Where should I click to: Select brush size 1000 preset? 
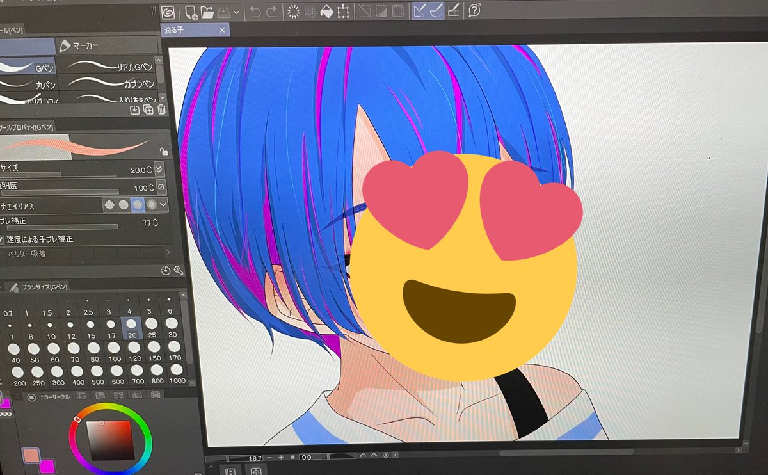tap(177, 374)
